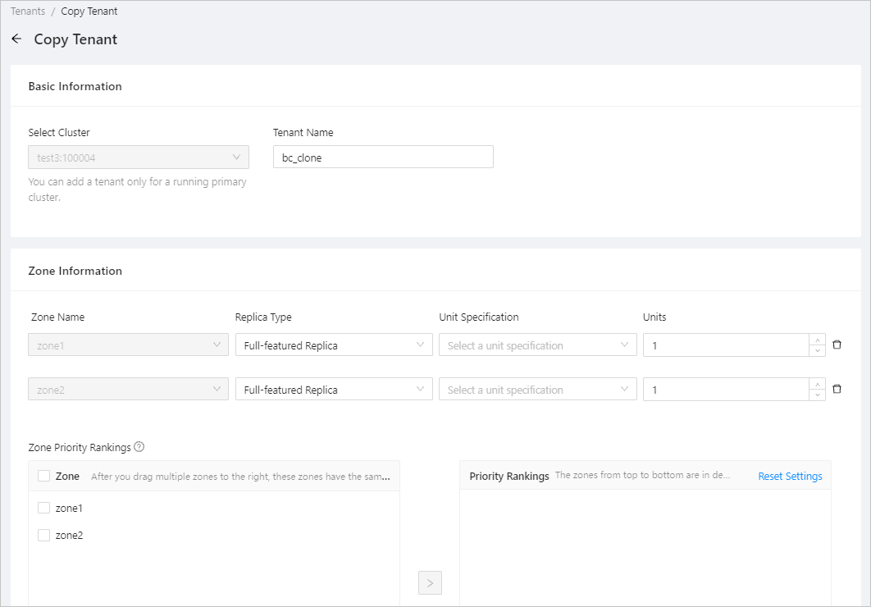The width and height of the screenshot is (871, 607).
Task: Decrease Units for zone1 with down arrow
Action: (816, 351)
